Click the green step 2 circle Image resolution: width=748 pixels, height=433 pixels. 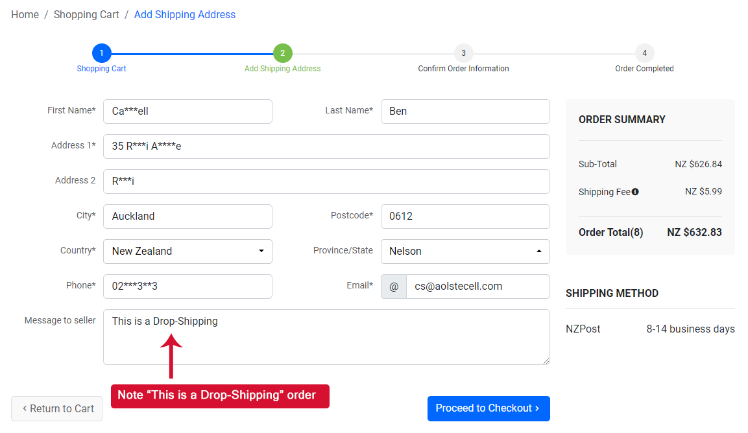point(282,53)
